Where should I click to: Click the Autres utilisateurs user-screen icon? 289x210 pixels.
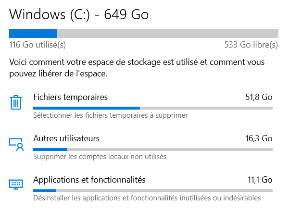(x=16, y=144)
